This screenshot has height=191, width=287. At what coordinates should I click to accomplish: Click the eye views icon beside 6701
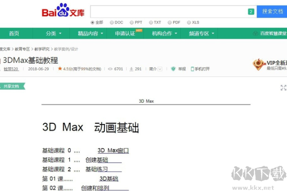pyautogui.click(x=110, y=69)
